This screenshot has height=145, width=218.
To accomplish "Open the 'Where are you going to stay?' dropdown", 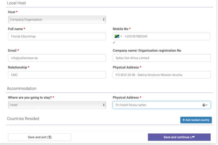I will (x=57, y=105).
